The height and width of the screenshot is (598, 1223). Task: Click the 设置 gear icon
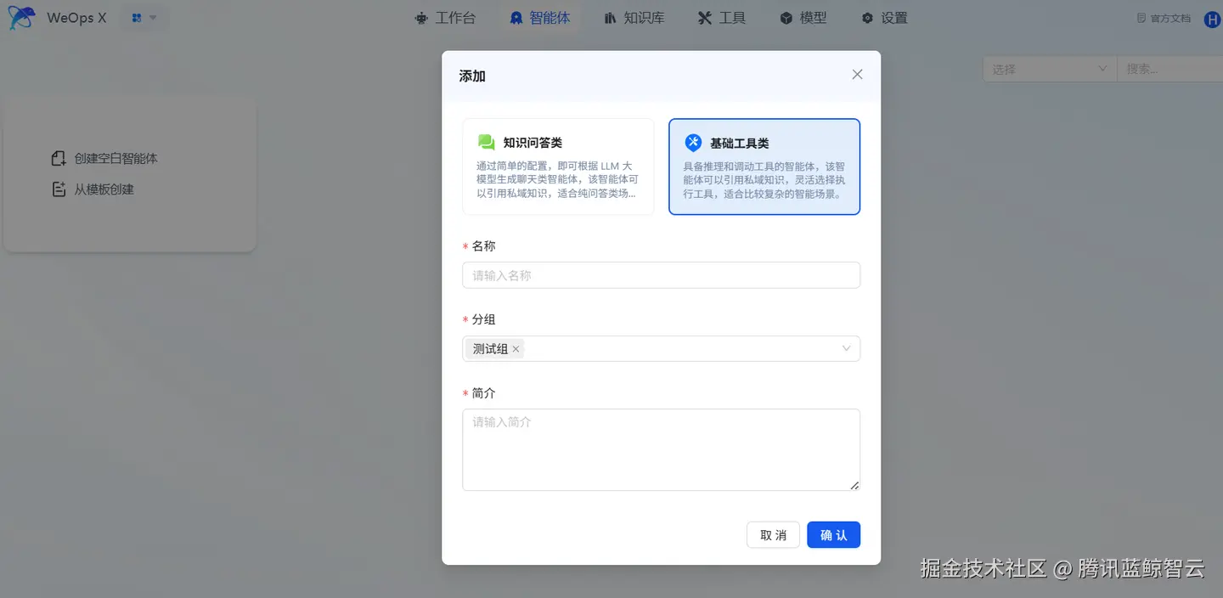[866, 17]
